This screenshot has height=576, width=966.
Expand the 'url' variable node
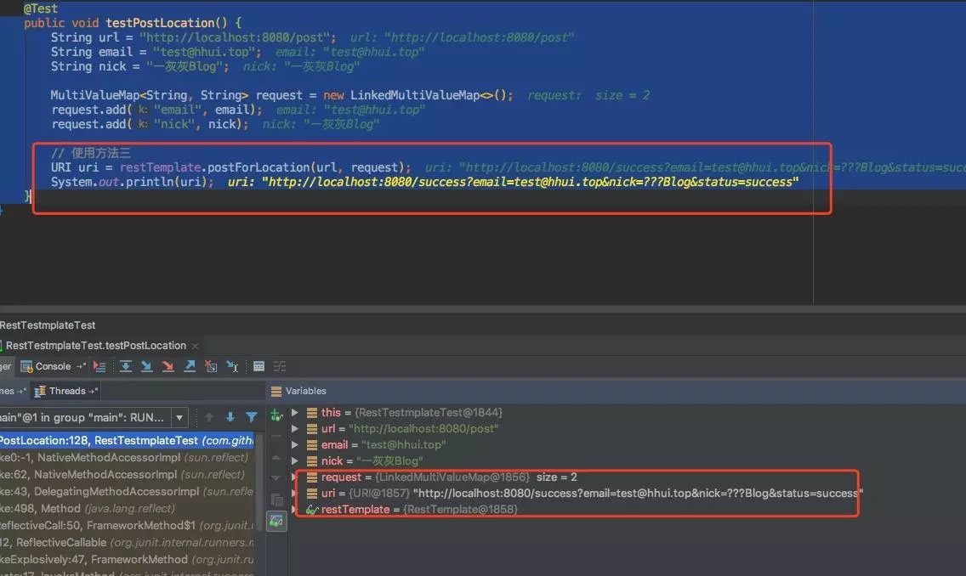[x=295, y=428]
